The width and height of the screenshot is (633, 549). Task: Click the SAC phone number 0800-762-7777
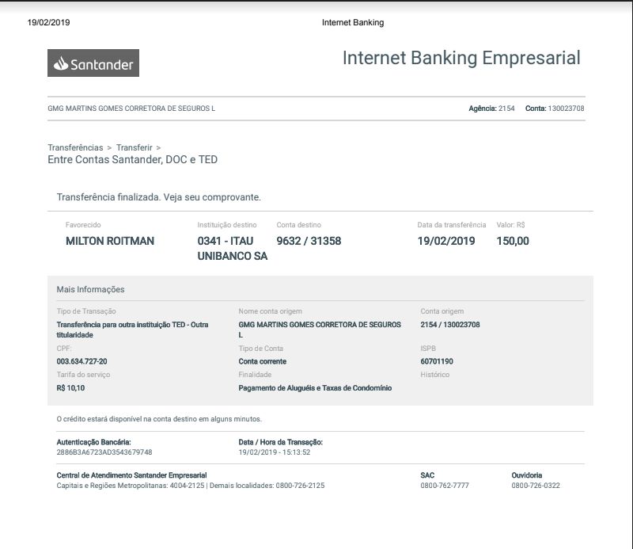(x=445, y=486)
